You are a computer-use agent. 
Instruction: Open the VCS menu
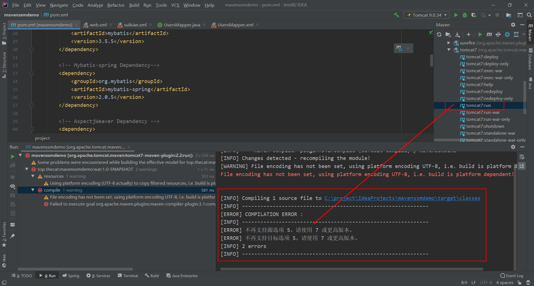(x=175, y=5)
